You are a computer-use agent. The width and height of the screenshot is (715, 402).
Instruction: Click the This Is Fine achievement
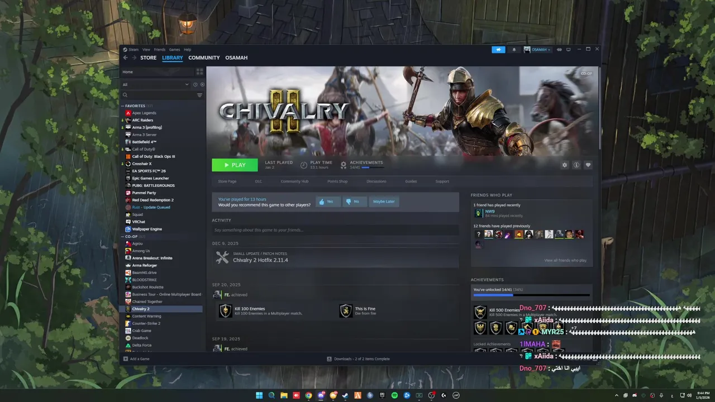click(x=357, y=311)
